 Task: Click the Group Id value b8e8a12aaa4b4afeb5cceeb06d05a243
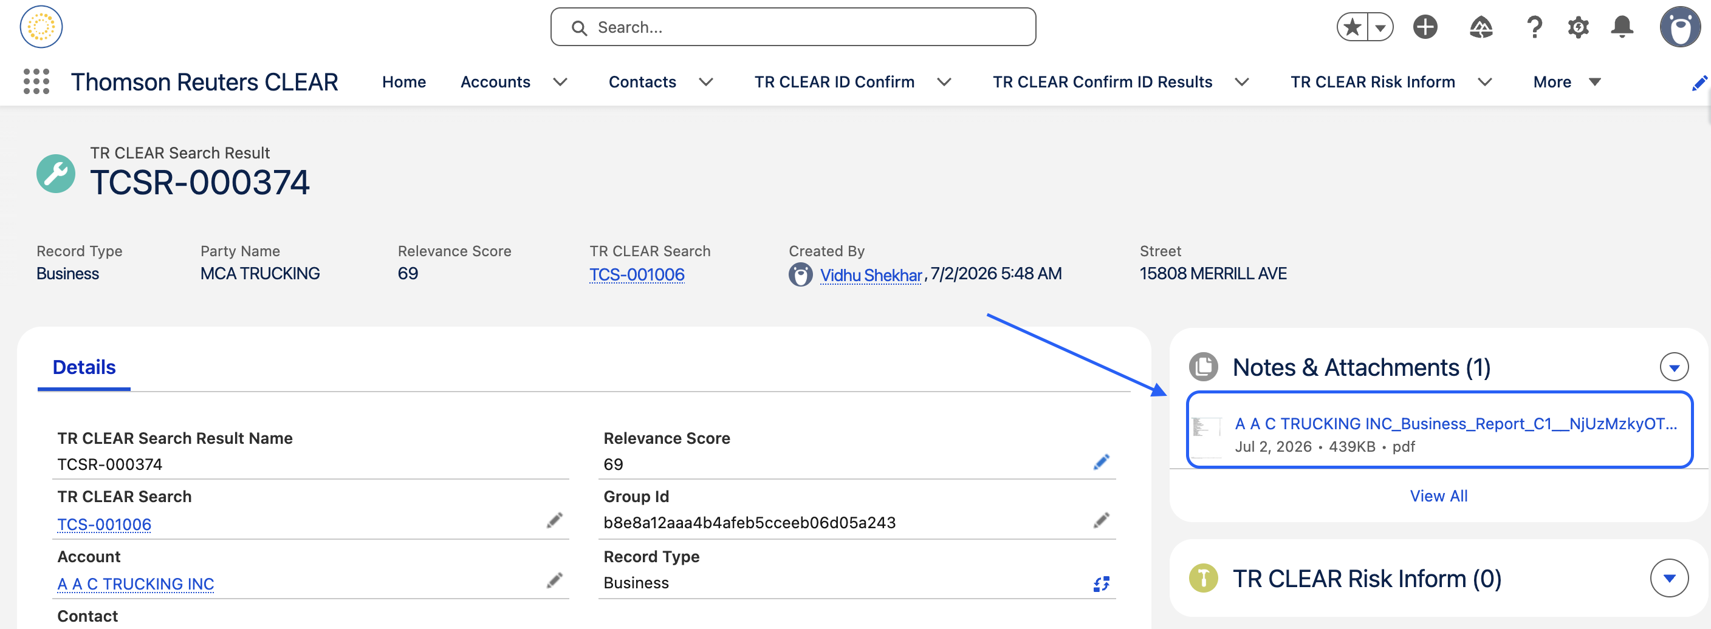click(x=749, y=523)
